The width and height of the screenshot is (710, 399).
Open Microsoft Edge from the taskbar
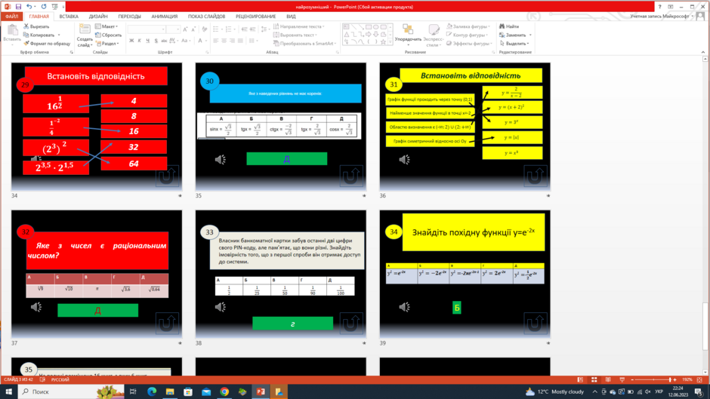[152, 391]
